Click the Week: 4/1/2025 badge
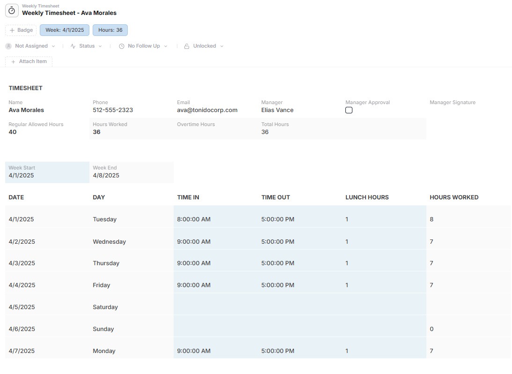This screenshot has width=512, height=374. (x=65, y=30)
